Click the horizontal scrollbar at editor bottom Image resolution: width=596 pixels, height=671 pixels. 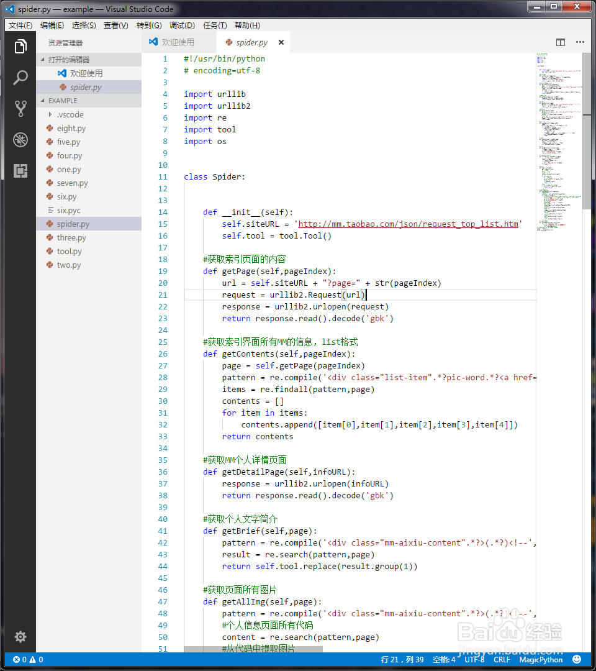tap(253, 649)
